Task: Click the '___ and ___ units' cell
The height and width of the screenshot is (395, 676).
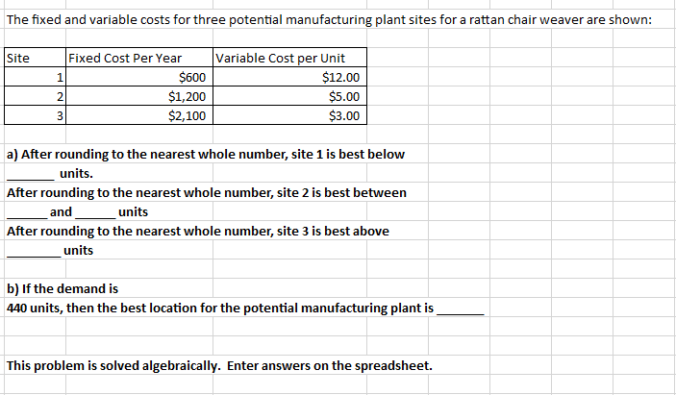Action: [78, 212]
